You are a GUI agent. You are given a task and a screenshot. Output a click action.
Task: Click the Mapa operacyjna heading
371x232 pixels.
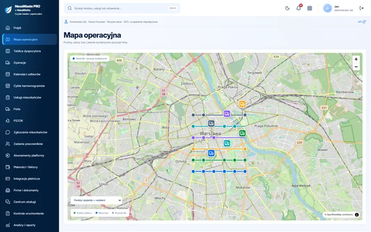[x=92, y=35]
